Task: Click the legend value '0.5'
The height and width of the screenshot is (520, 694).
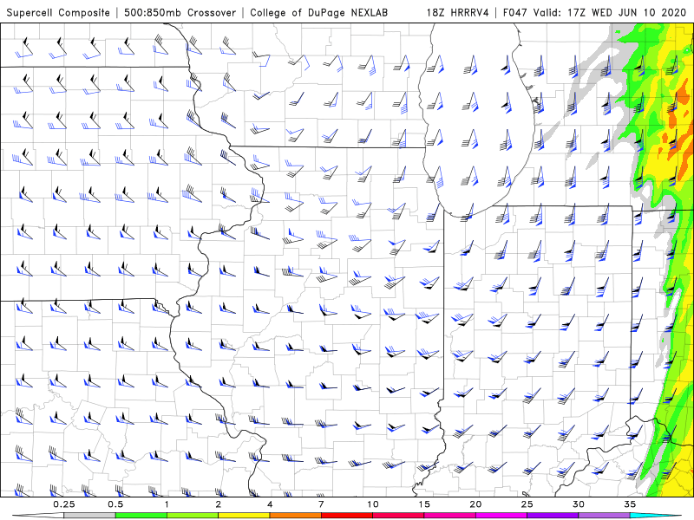Action: pos(115,504)
